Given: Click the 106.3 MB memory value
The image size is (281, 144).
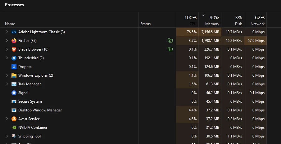Looking at the screenshot, I should (212, 75).
